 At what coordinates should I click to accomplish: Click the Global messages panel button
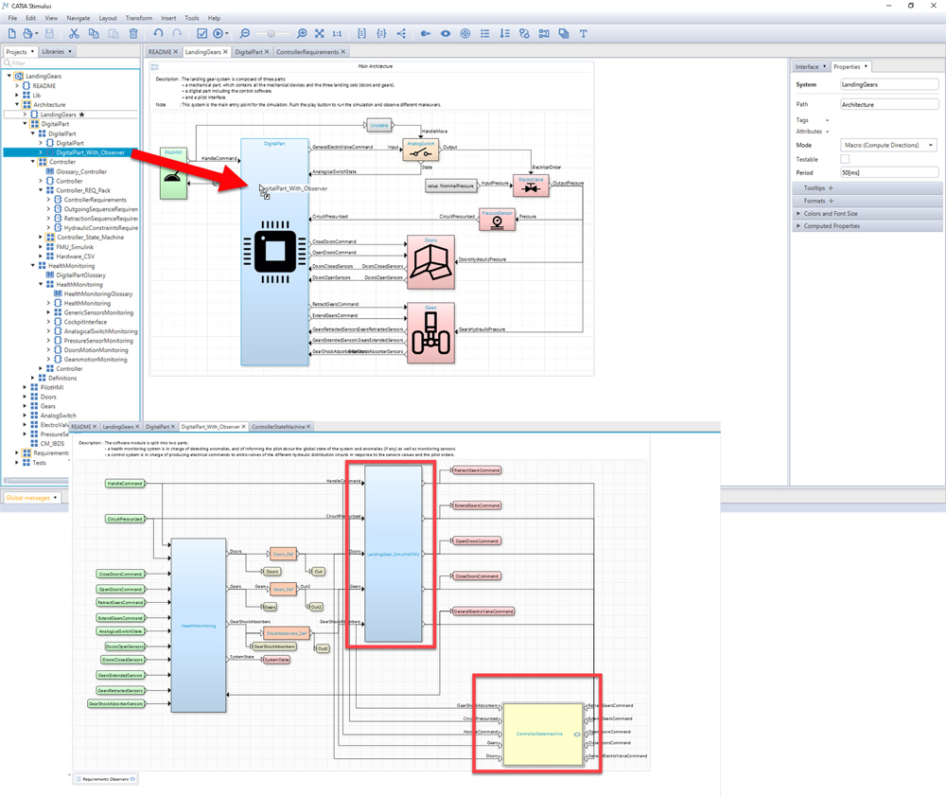(x=31, y=498)
